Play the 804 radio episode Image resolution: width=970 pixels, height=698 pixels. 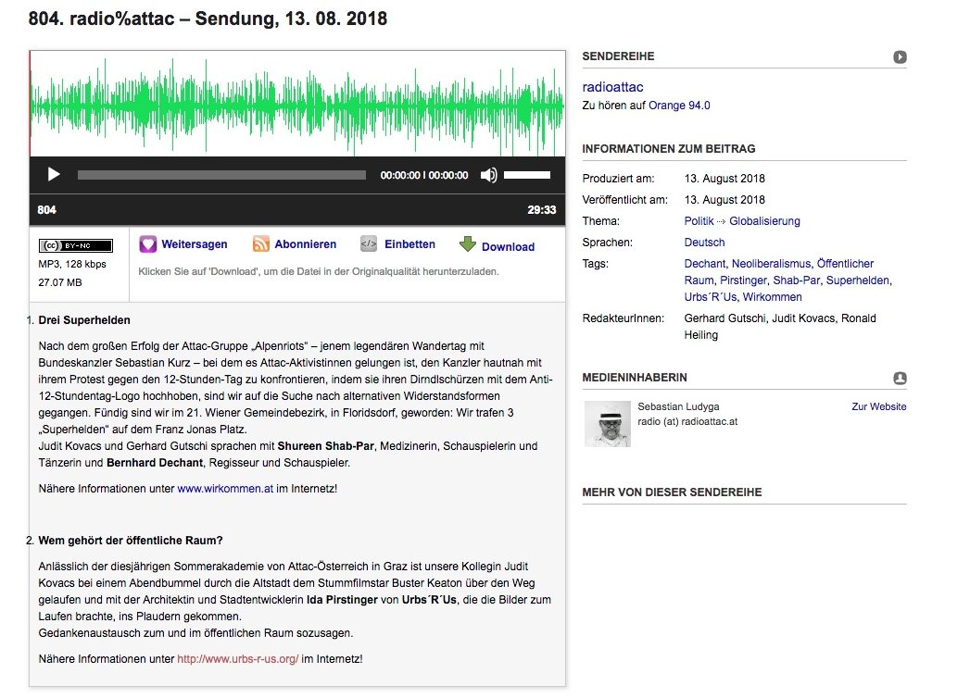coord(54,175)
